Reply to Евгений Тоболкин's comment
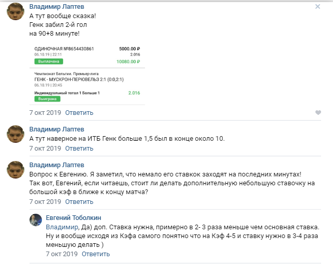 96,254
